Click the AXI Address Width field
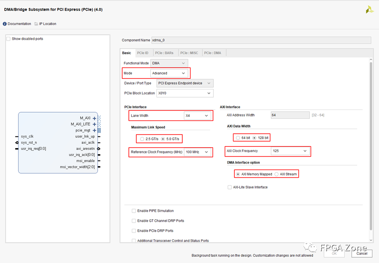This screenshot has width=379, height=263. point(290,115)
